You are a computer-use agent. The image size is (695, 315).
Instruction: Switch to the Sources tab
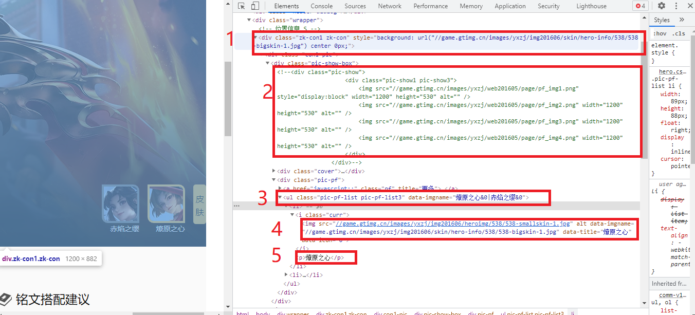(355, 6)
